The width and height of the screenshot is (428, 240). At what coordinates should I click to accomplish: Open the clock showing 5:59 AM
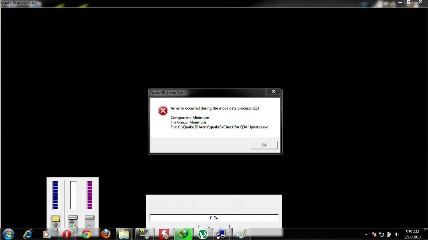coord(412,234)
